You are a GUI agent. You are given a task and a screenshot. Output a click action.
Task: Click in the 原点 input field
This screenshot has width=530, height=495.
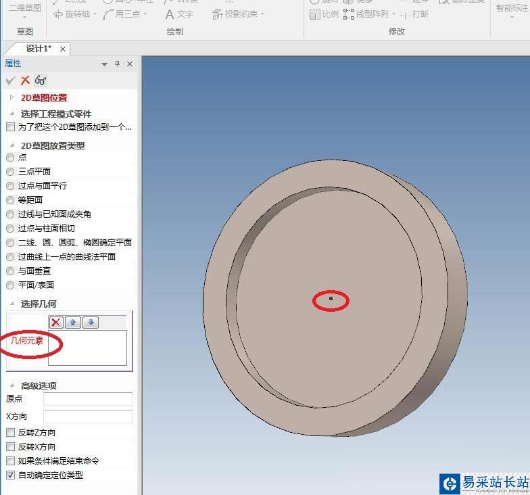[88, 399]
